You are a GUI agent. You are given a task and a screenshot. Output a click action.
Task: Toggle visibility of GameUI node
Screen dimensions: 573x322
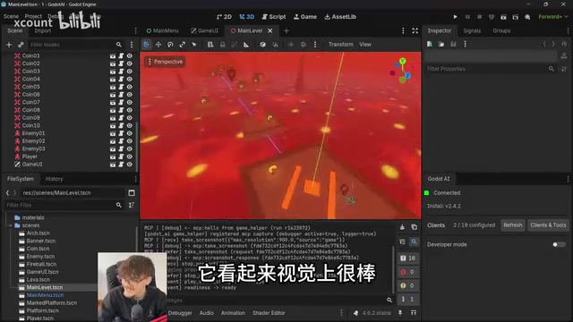[x=129, y=165]
